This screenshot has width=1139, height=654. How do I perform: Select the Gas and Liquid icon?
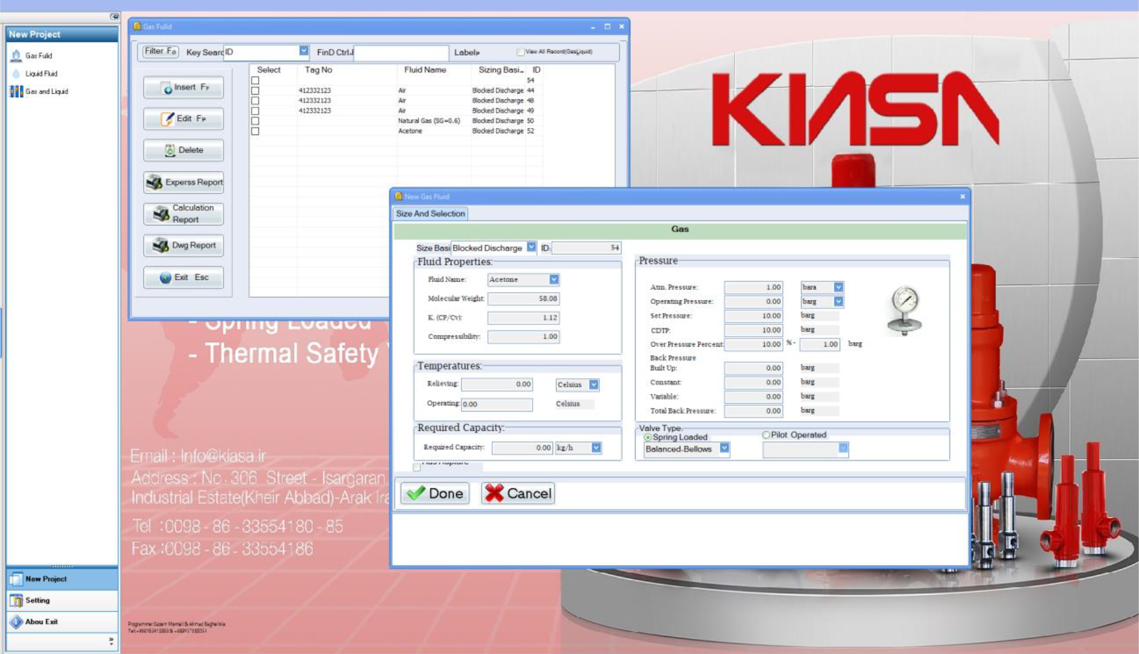point(16,91)
